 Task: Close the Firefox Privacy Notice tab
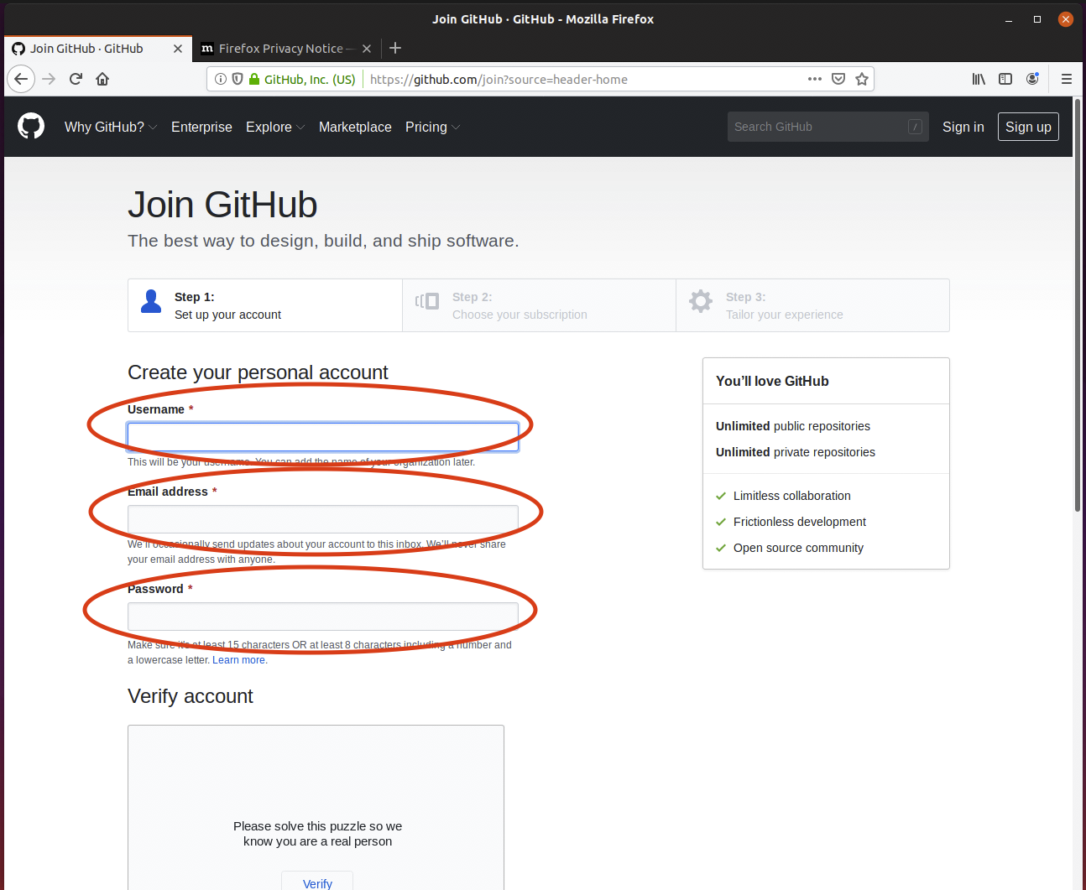(367, 49)
